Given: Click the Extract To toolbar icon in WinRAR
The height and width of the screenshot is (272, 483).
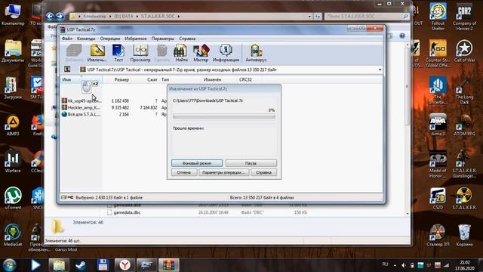Looking at the screenshot, I should coord(97,53).
